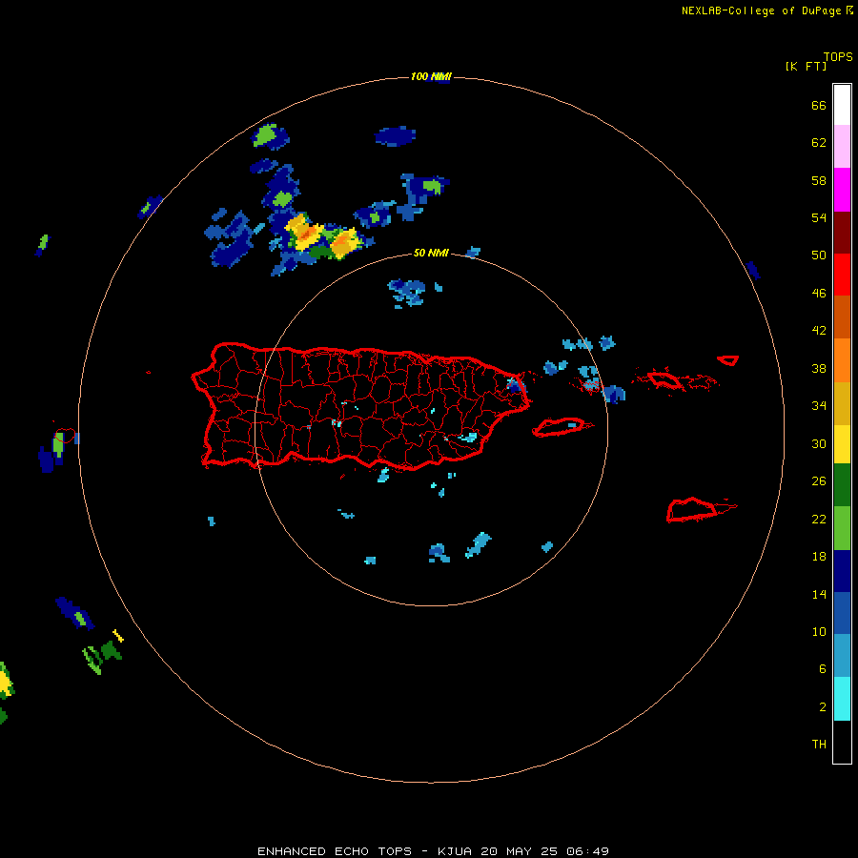Select the bright red legend swatch

coord(842,275)
